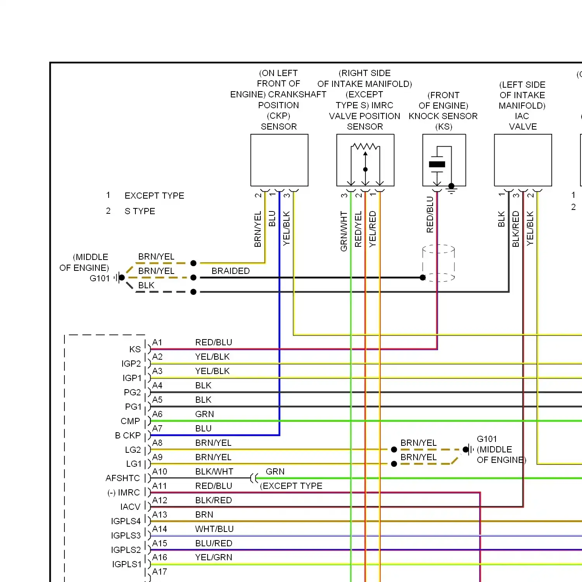
Task: Click pin A15 label
Action: [159, 543]
